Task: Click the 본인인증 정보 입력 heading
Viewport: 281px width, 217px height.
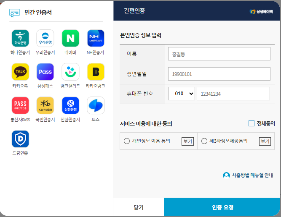Action: [141, 35]
